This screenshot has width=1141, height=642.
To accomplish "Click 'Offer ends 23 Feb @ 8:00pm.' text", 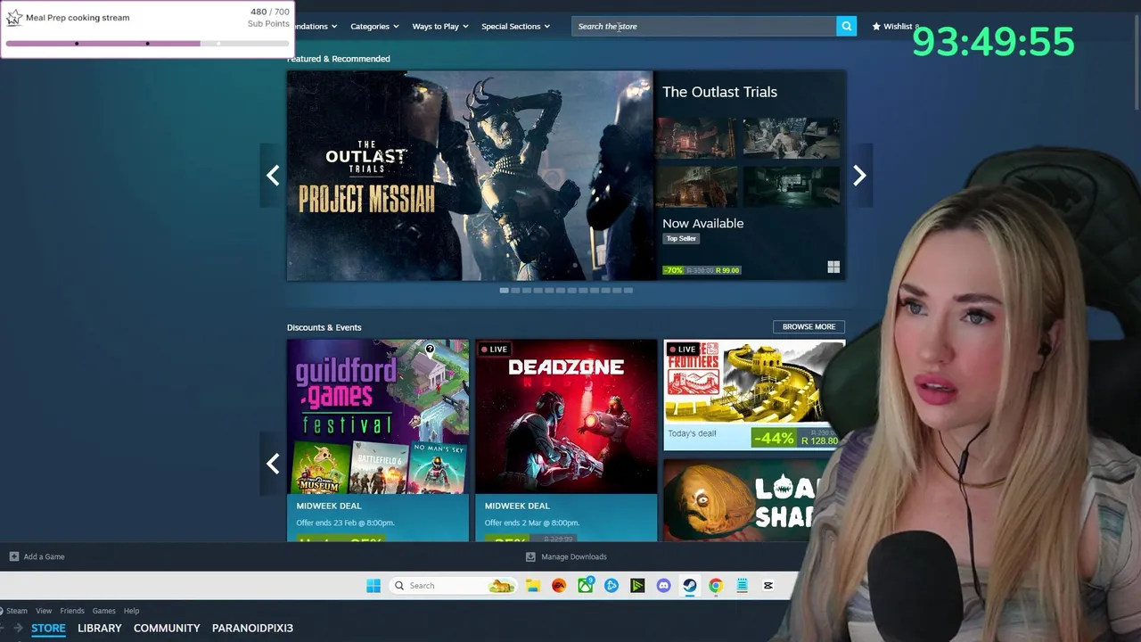I will (x=345, y=523).
